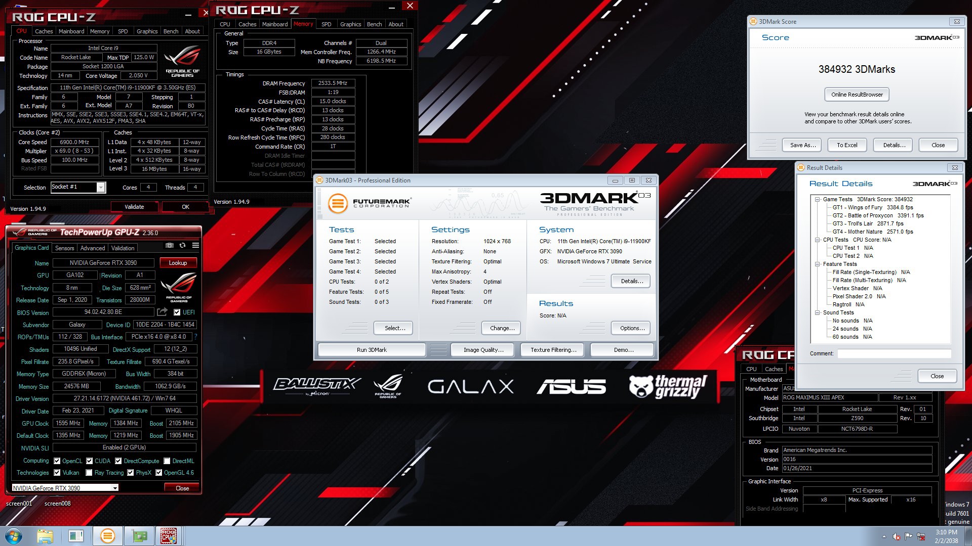Open the NVIDIA GeForce RTX 3090 dropdown
The width and height of the screenshot is (972, 546).
[115, 488]
